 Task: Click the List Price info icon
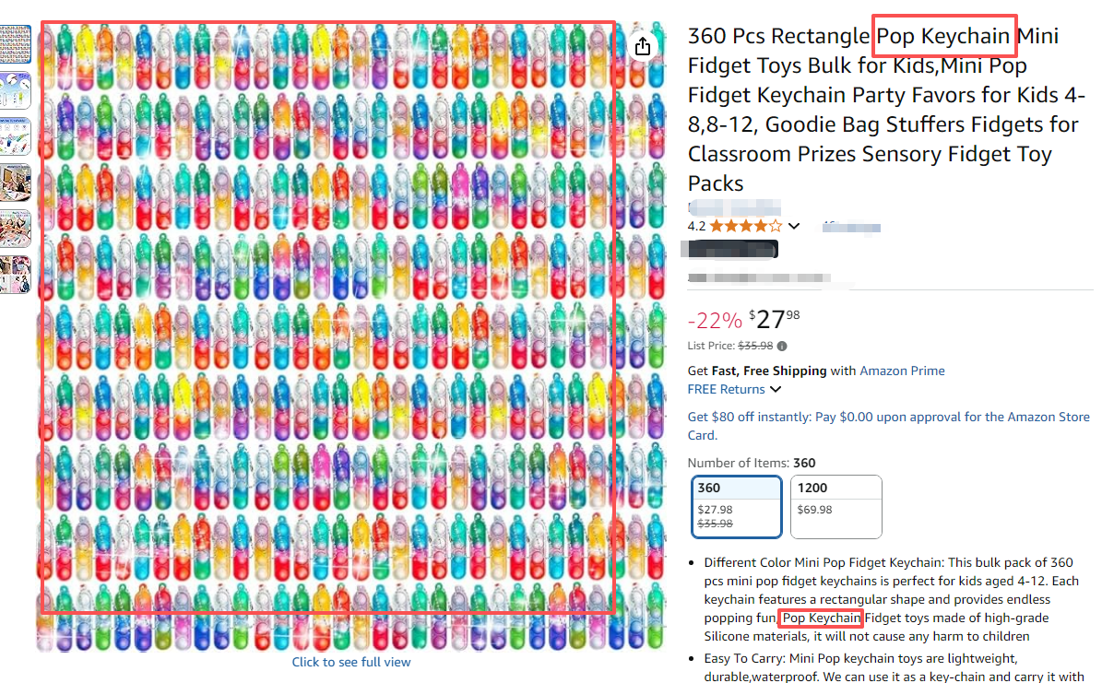(782, 347)
